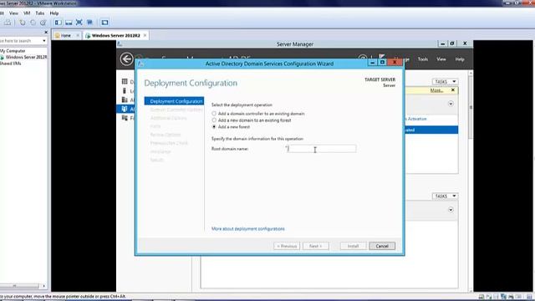Collapse the upper section chevron in Server Manager
This screenshot has height=301, width=535.
coord(451,104)
